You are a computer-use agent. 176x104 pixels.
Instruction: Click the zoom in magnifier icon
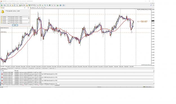click(x=45, y=5)
